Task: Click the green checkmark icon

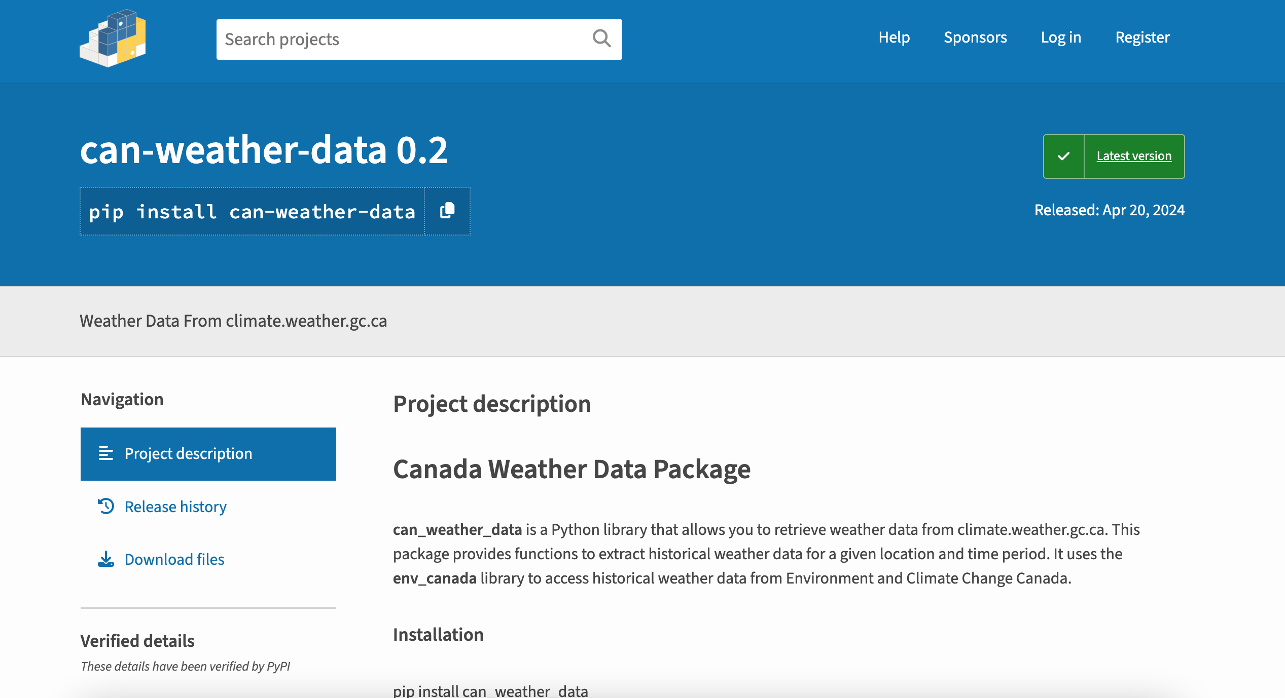Action: point(1064,156)
